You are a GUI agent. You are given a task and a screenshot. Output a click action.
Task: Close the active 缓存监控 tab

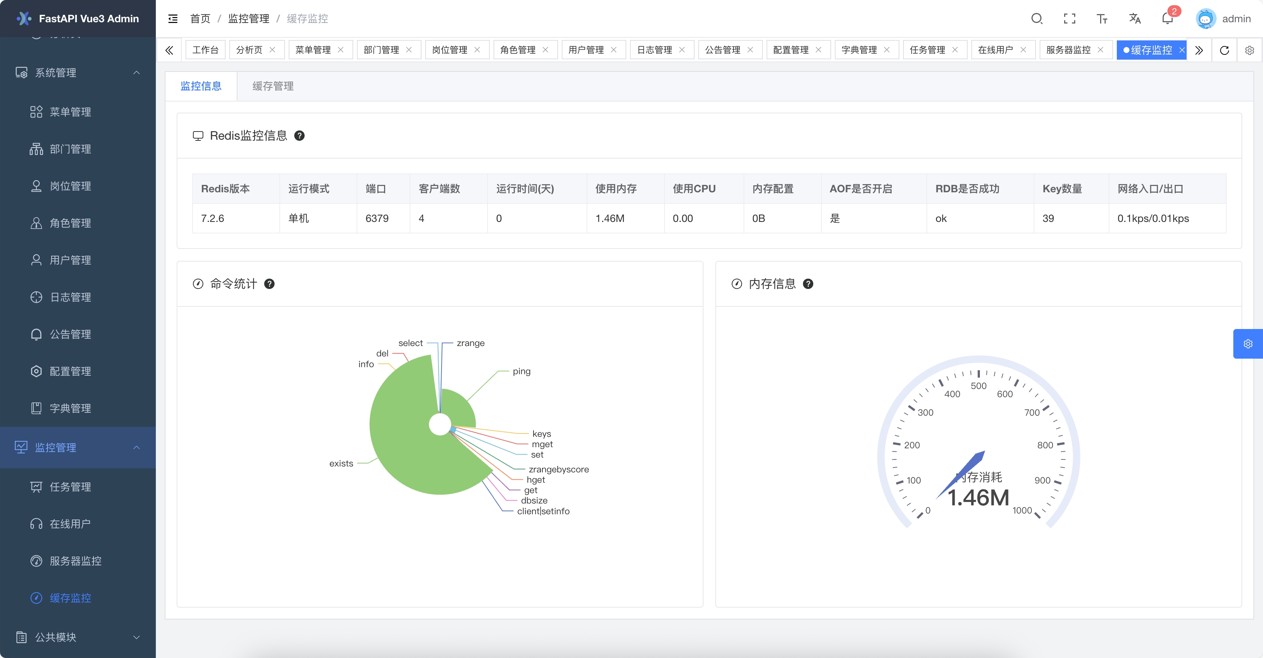point(1182,50)
